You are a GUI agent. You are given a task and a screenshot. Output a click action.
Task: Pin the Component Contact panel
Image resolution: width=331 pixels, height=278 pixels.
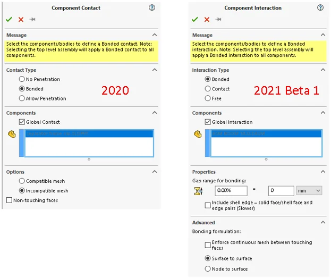pos(32,19)
